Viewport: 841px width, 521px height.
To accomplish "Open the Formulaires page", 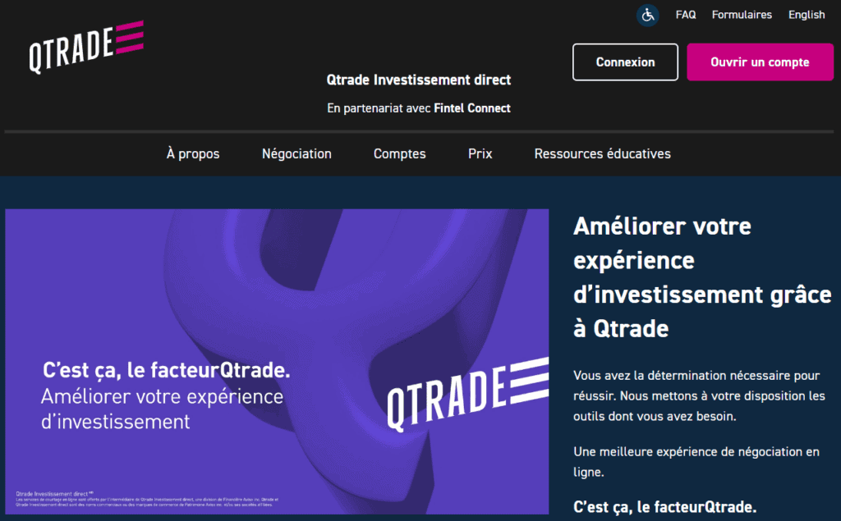I will (x=741, y=14).
